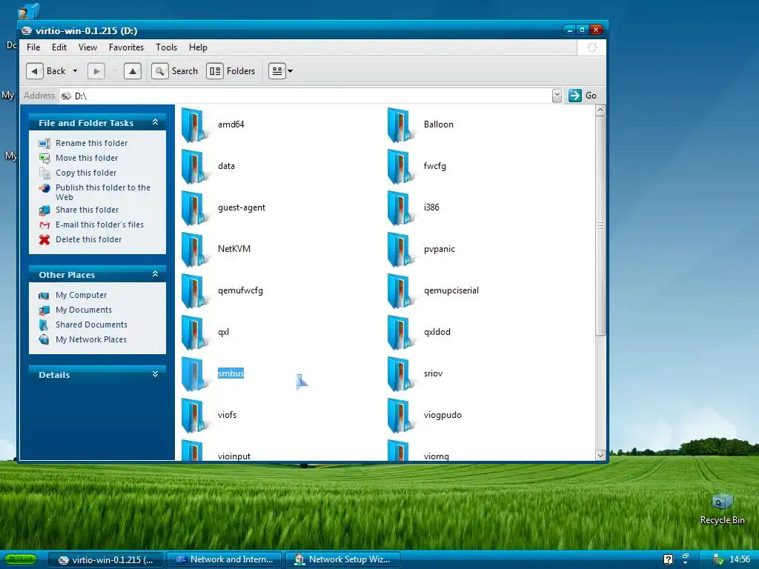Viewport: 759px width, 569px height.
Task: Select the viofs folder icon
Action: point(195,416)
